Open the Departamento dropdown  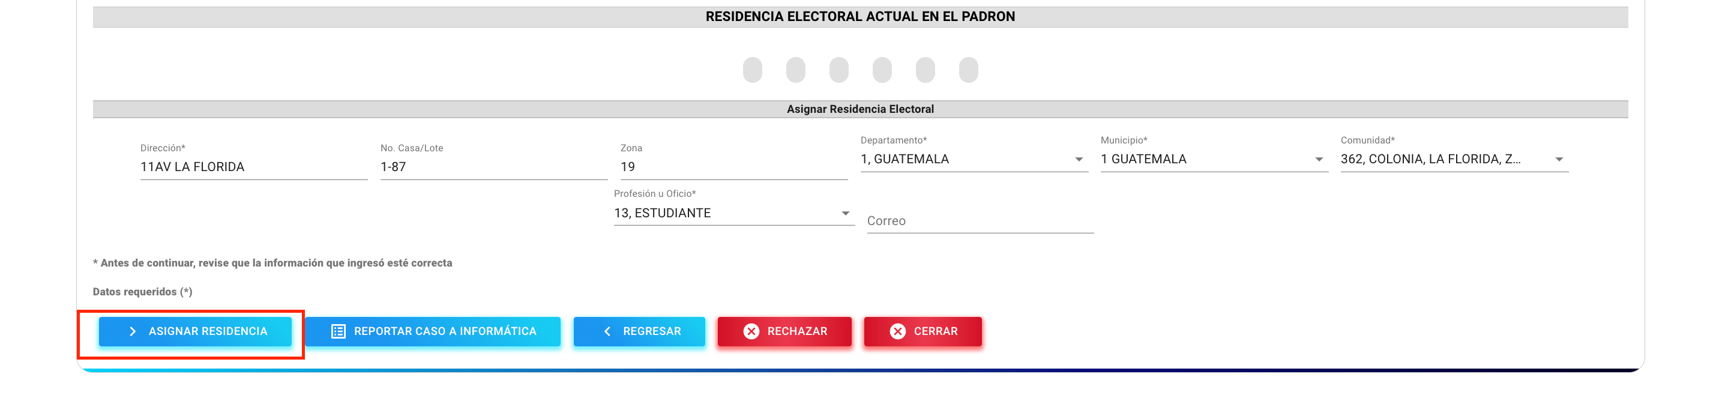coord(974,159)
